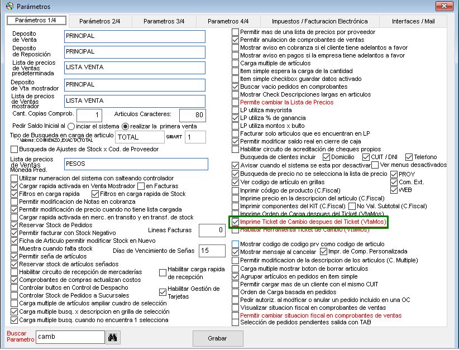Enable Habilitar Gestión de Tarjetas checkbox
Screen dimensions: 459x350
(x=163, y=290)
